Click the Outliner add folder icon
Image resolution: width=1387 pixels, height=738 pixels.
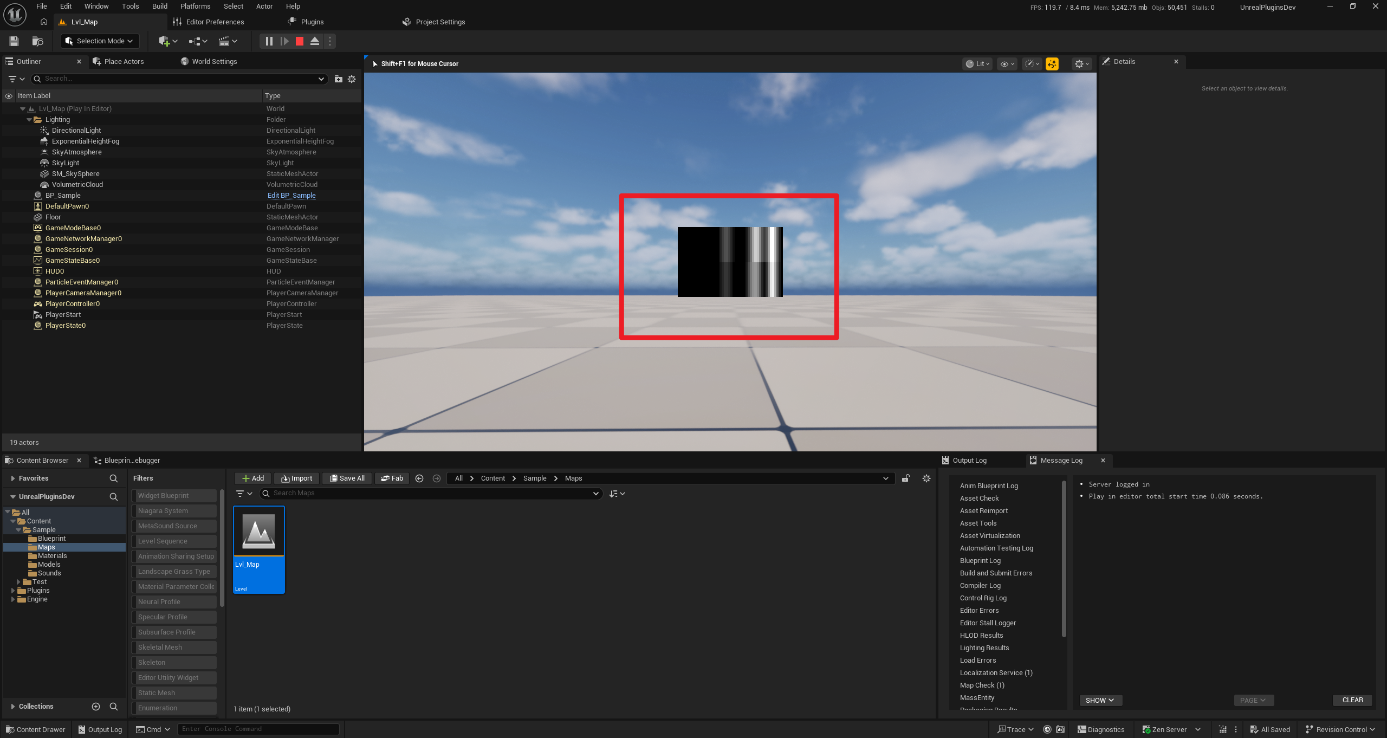(x=339, y=79)
